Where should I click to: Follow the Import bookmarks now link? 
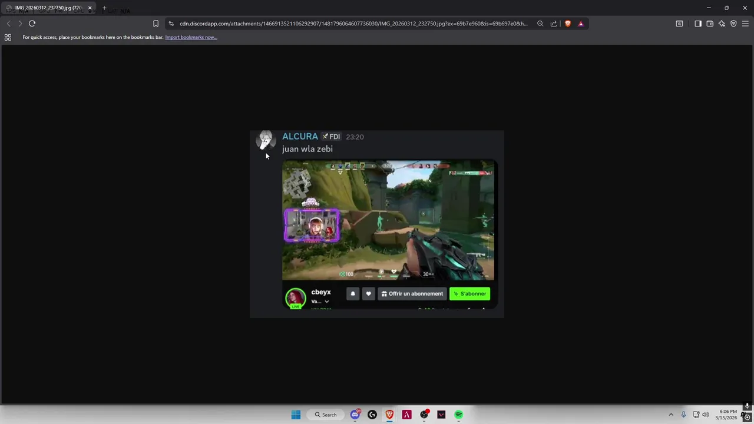(191, 37)
